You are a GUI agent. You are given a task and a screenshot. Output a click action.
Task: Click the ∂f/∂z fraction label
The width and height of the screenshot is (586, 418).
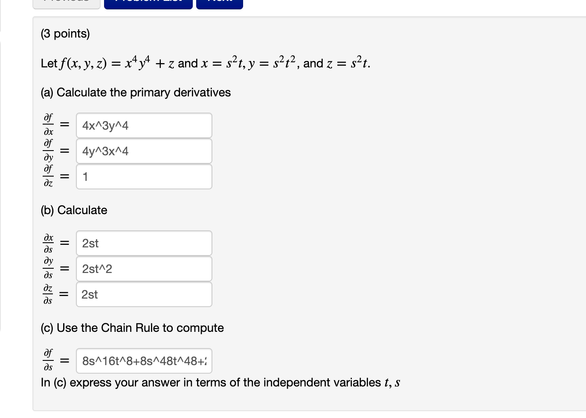pyautogui.click(x=49, y=175)
